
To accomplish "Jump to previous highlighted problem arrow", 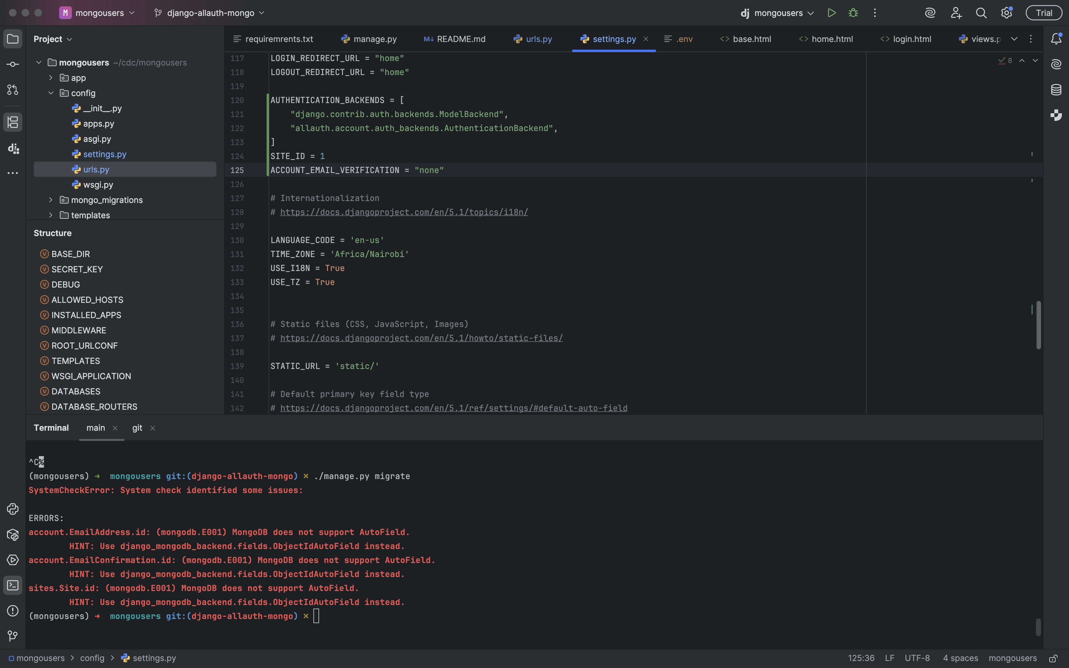I will tap(1022, 60).
